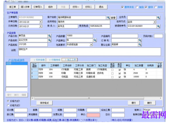The width and height of the screenshot is (171, 123).
Task: Toggle 是否外发 for 印刷 row
Action: 120,73
